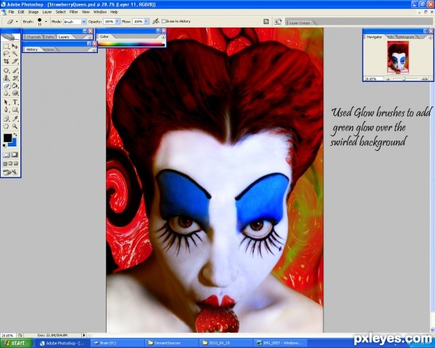This screenshot has width=435, height=348.
Task: Select the Rectangular Marquee tool
Action: [6, 46]
